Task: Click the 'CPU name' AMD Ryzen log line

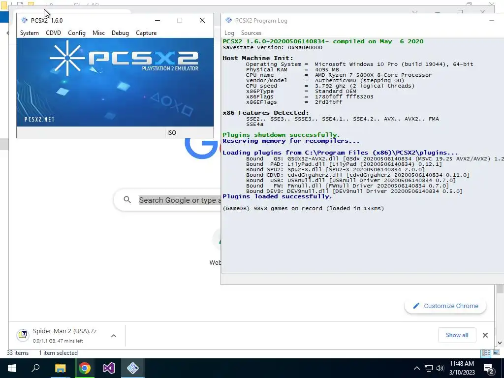Action: pos(339,75)
